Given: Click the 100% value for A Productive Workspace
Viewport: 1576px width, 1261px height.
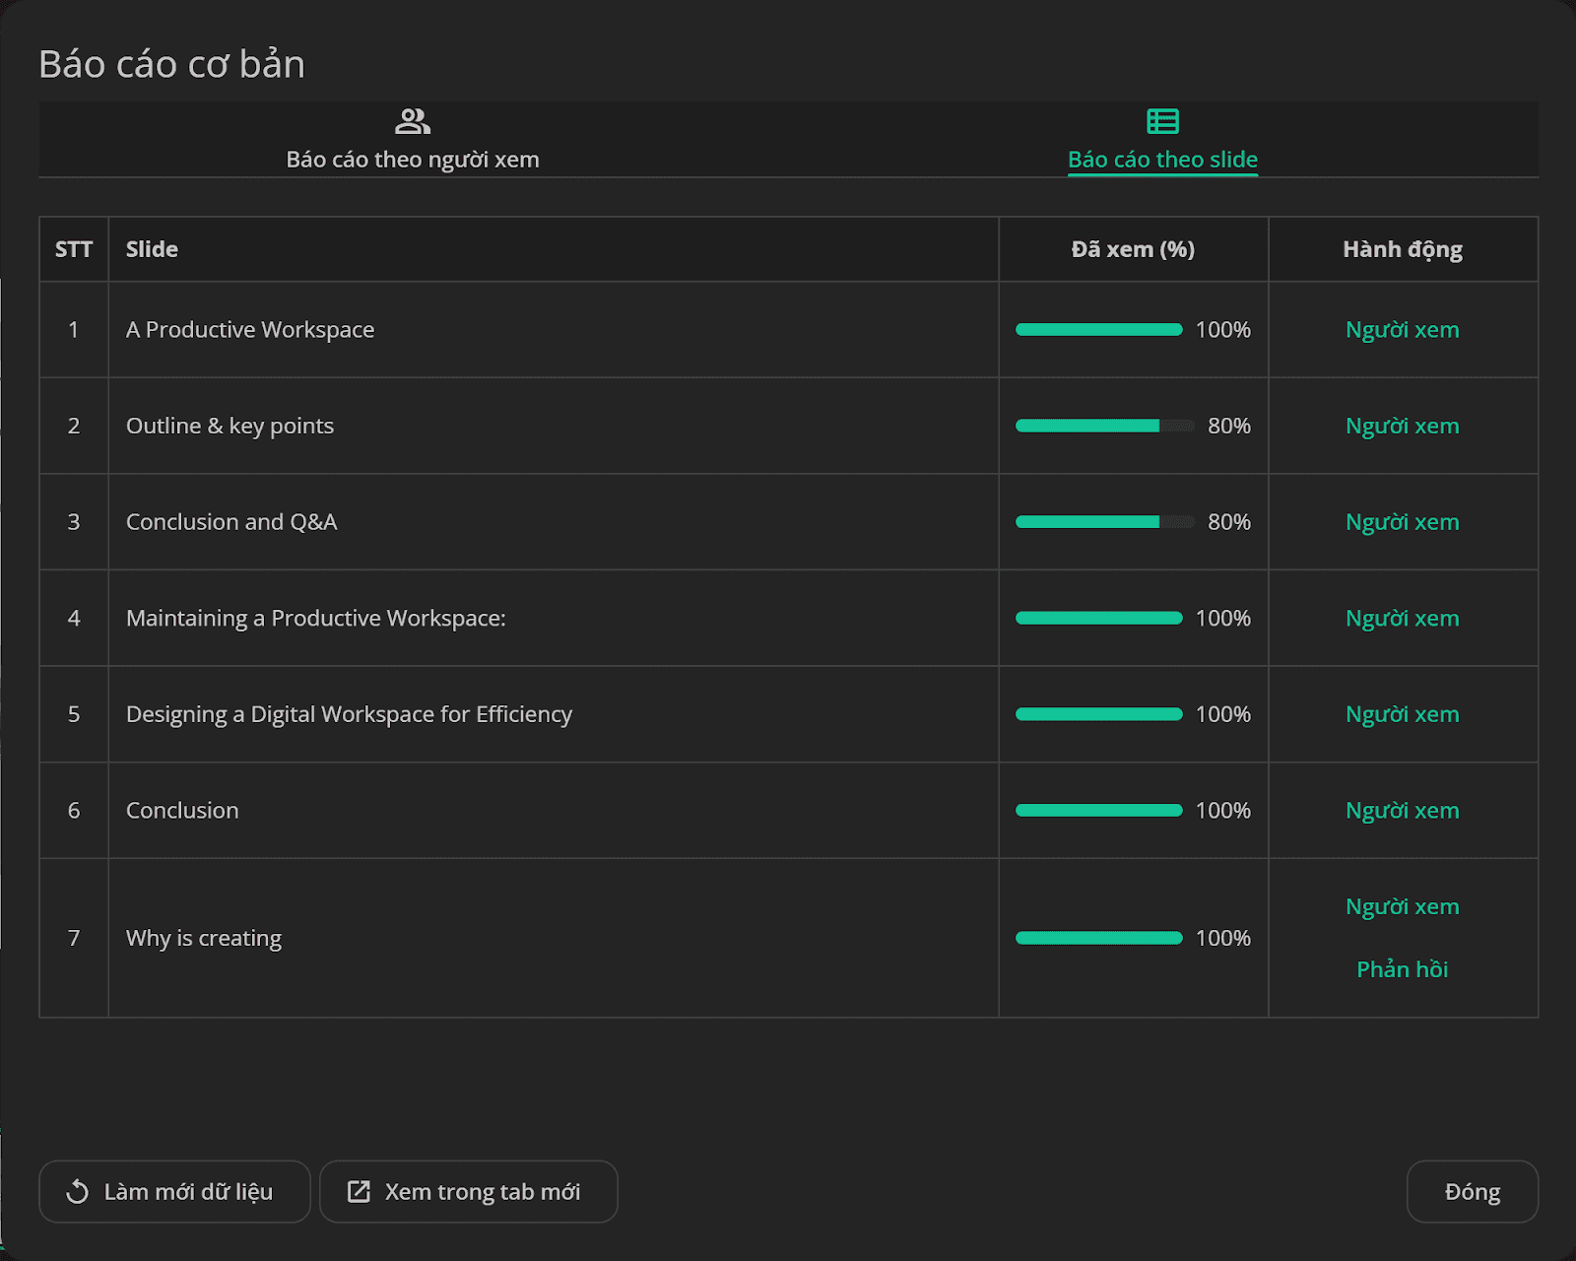Looking at the screenshot, I should 1223,330.
